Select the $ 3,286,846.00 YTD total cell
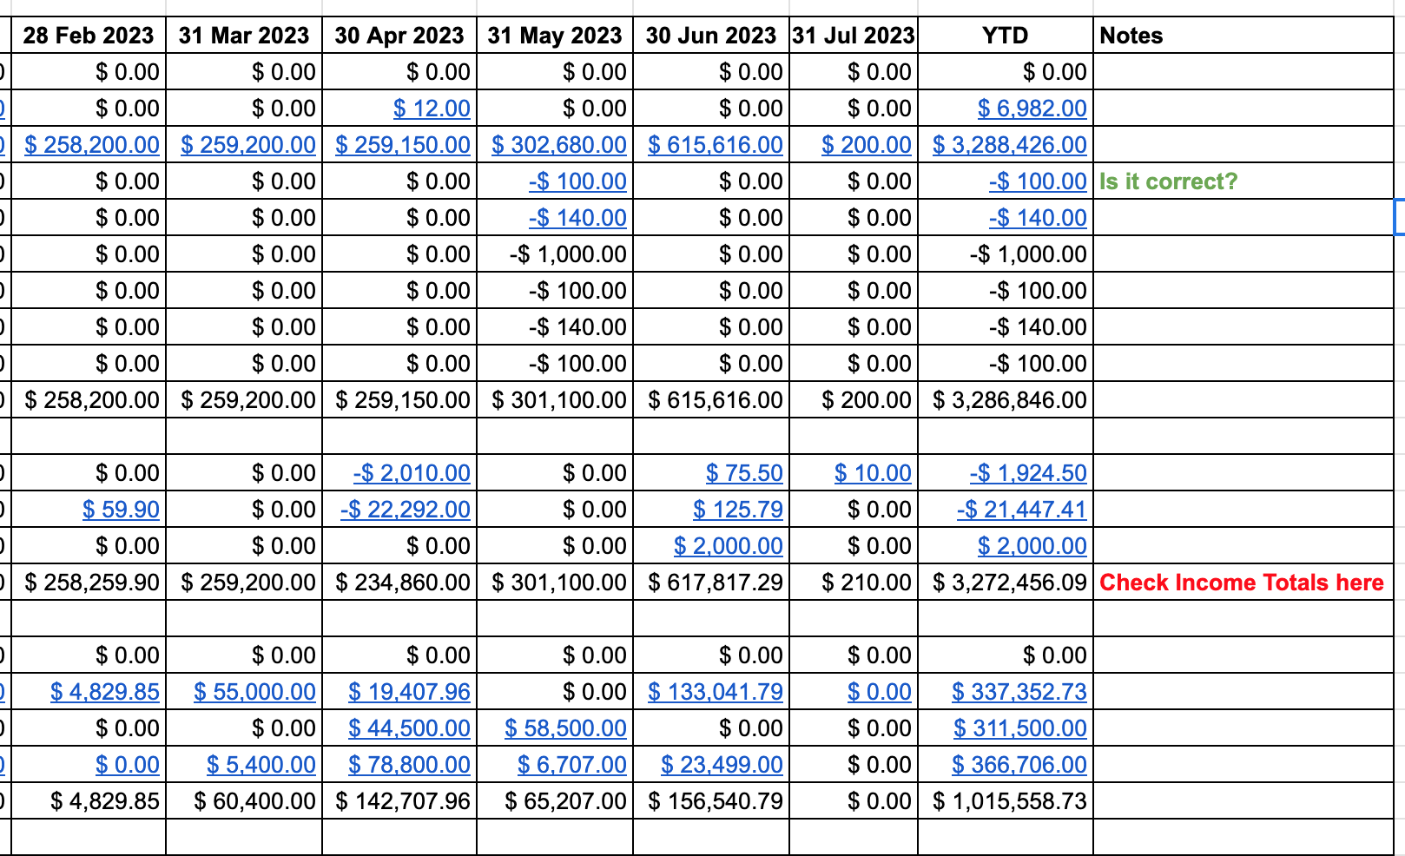 (x=1006, y=400)
